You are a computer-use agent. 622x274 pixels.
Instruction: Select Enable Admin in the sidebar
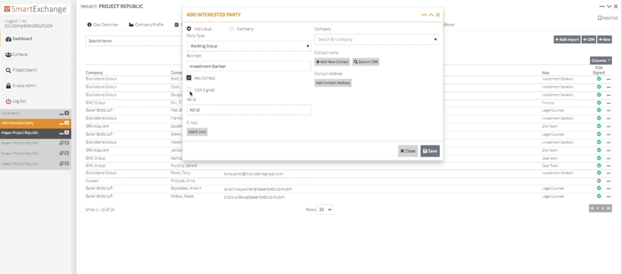[x=21, y=86]
